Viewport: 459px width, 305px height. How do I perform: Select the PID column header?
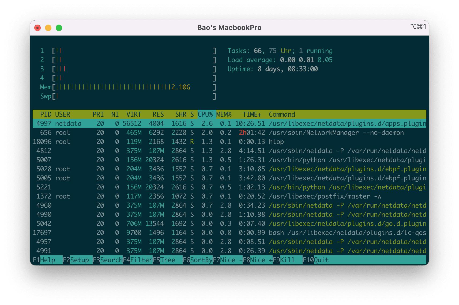click(x=46, y=115)
